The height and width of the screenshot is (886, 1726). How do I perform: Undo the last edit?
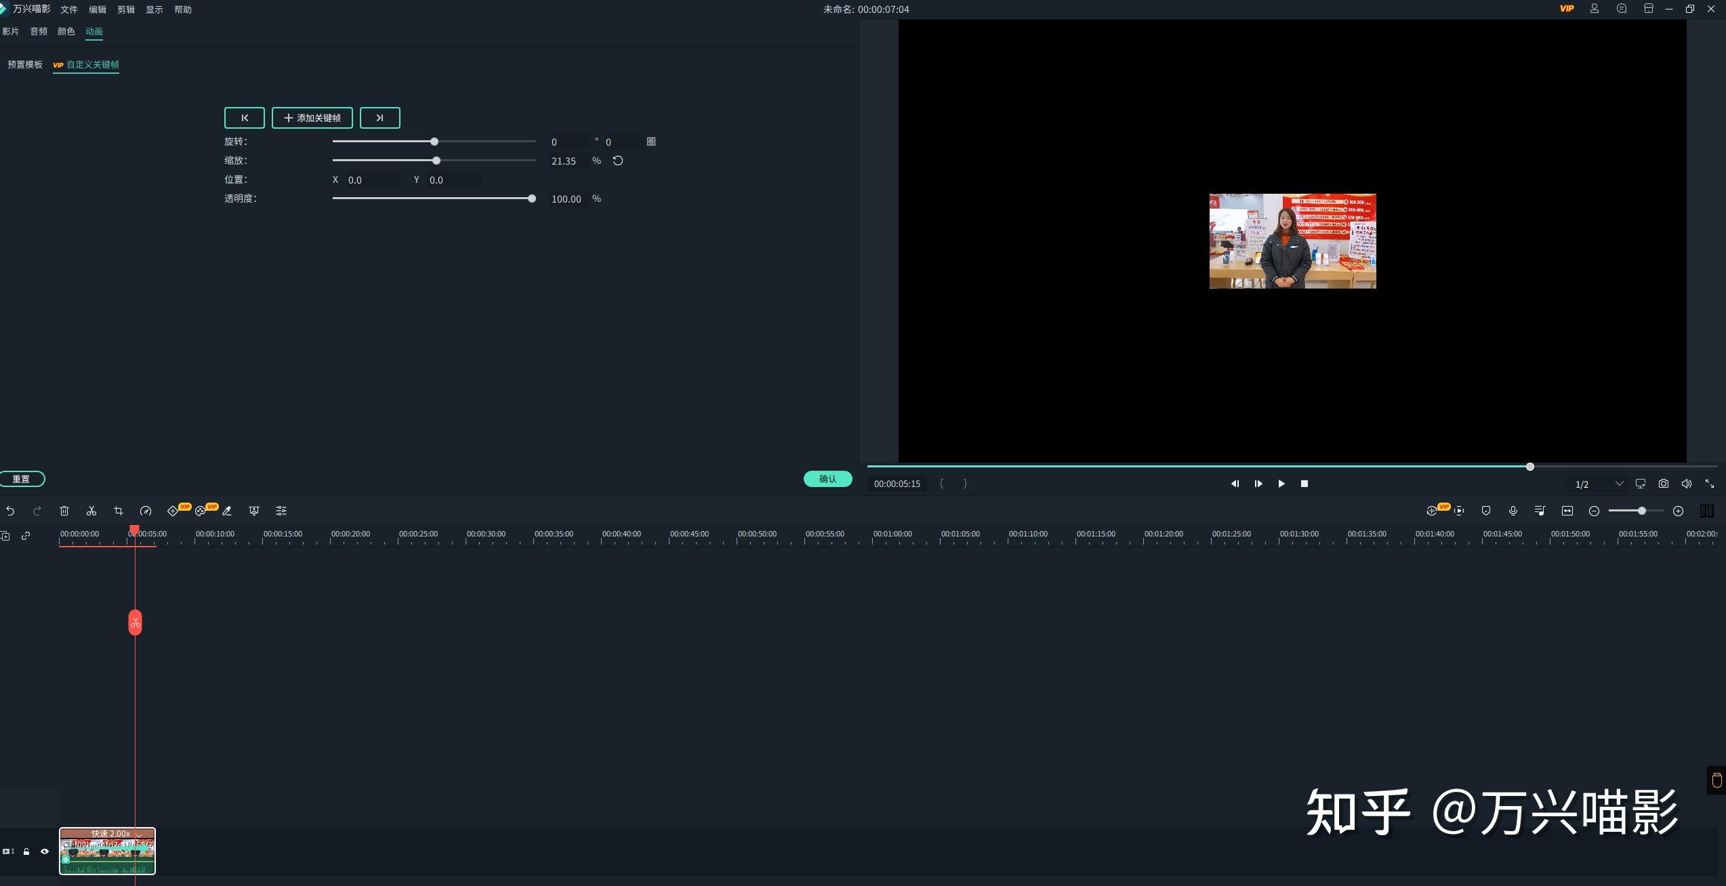[x=10, y=511]
